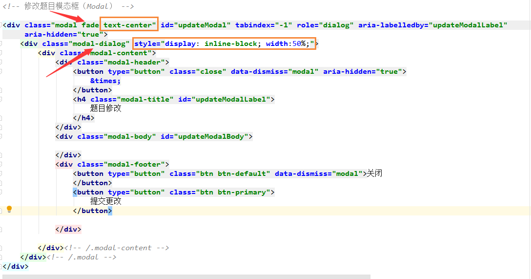Screen dimensions: 531x279
Task: Collapse the fold marker beside the btn-primary button line
Action: coord(1,192)
